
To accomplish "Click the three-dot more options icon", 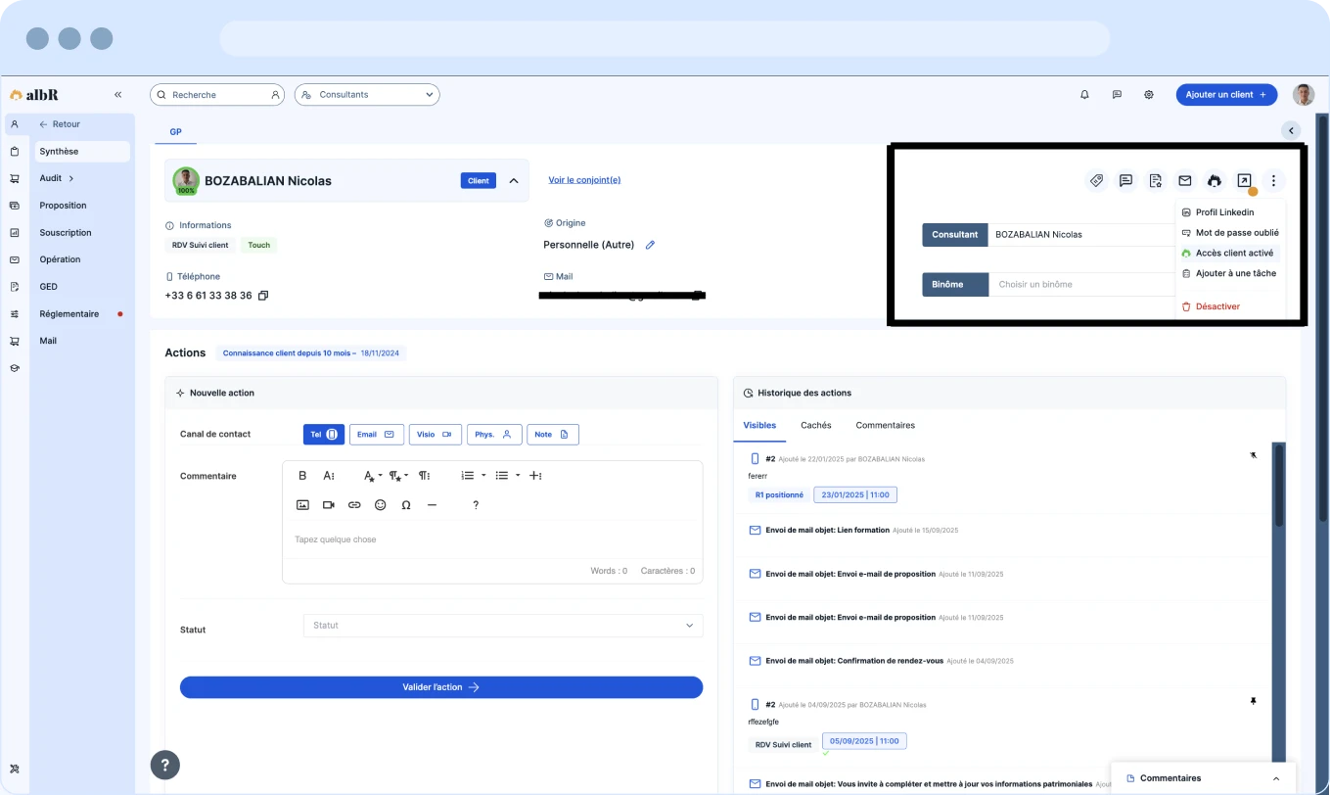I will [x=1273, y=180].
